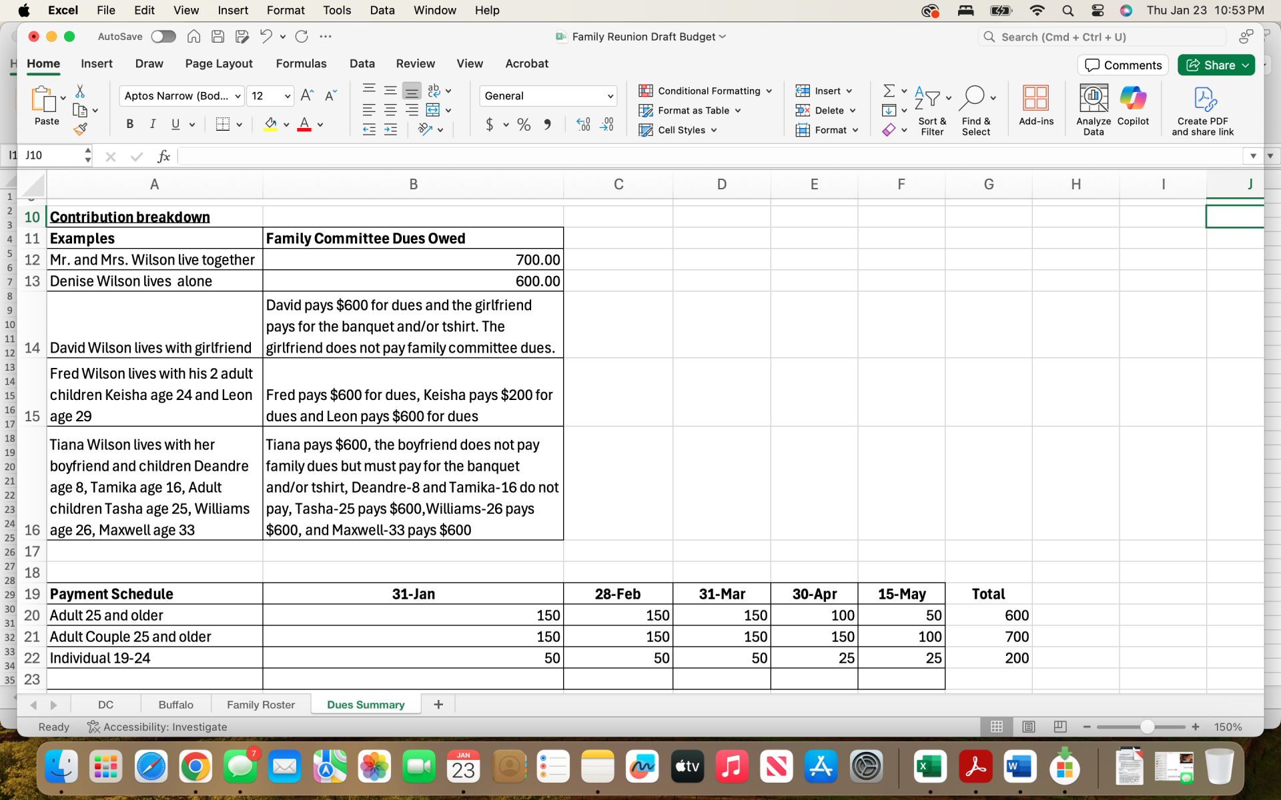This screenshot has height=800, width=1281.
Task: Click the Increase Decimal icon
Action: 583,125
